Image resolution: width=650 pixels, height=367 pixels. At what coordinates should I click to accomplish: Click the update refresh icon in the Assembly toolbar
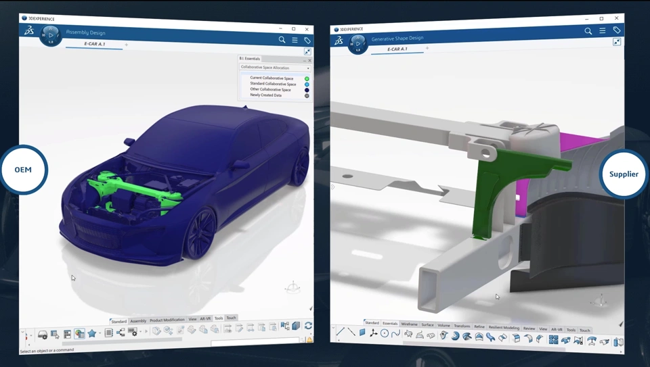tap(308, 326)
